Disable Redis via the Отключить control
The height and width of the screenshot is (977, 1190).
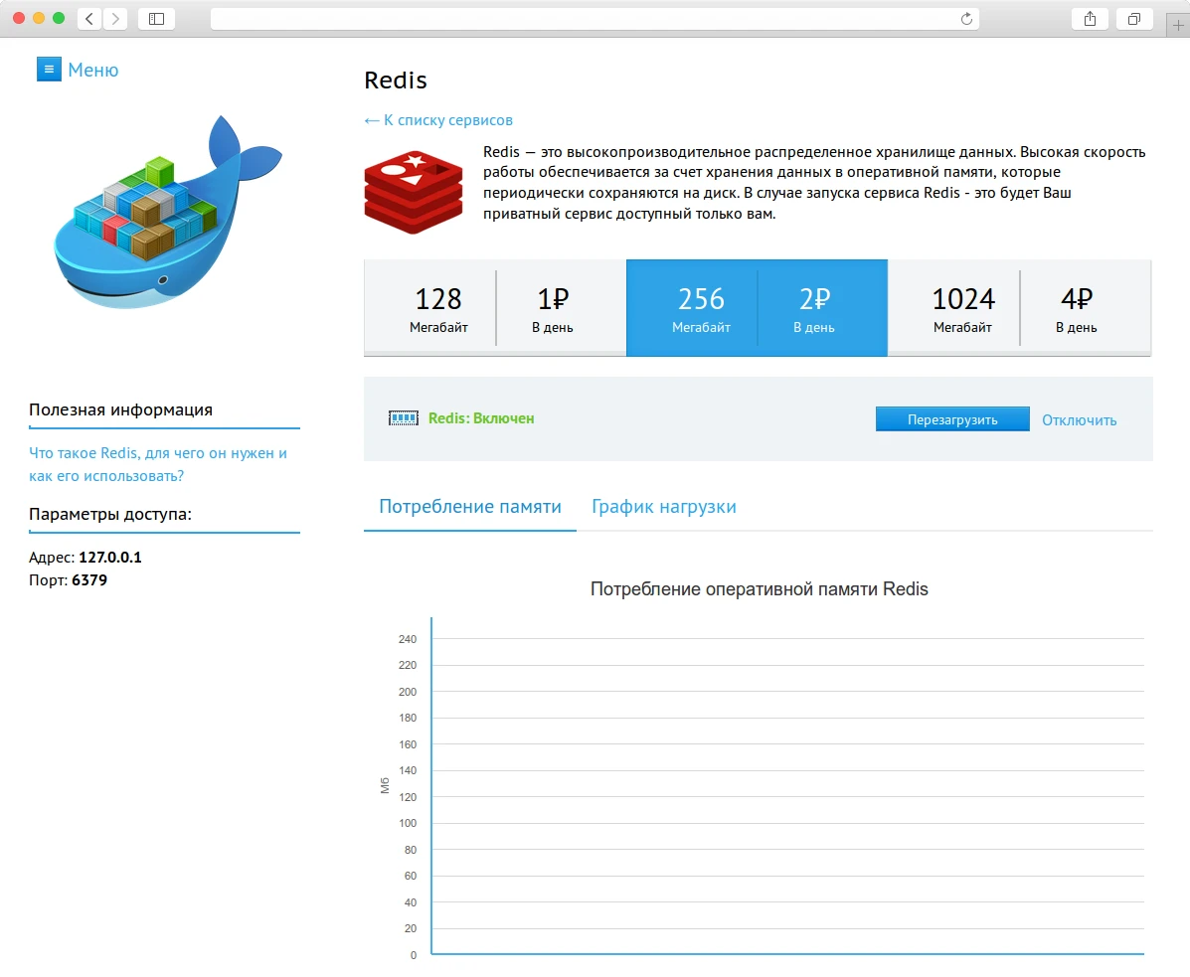point(1079,420)
